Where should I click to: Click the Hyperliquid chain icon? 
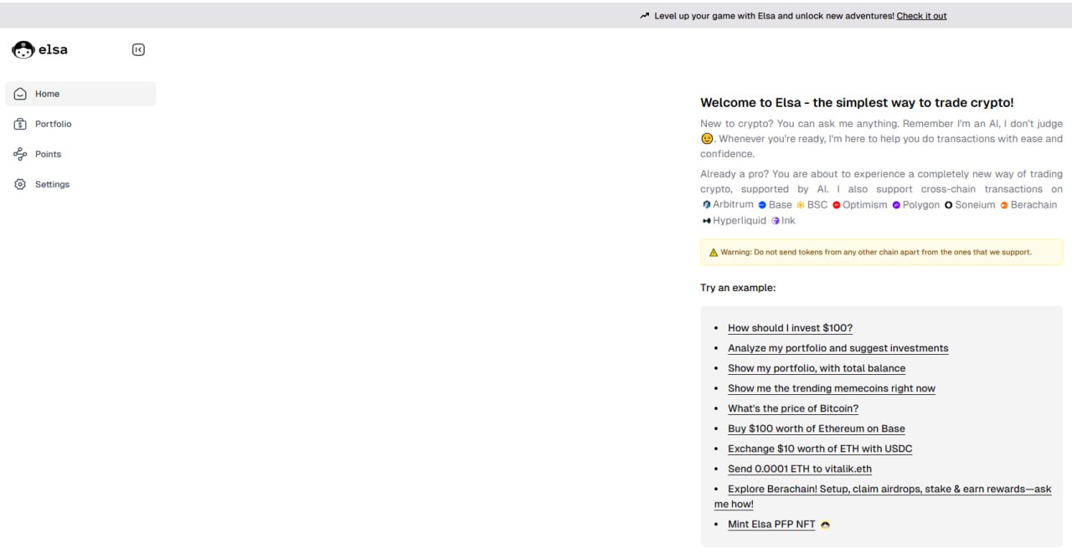pos(706,221)
